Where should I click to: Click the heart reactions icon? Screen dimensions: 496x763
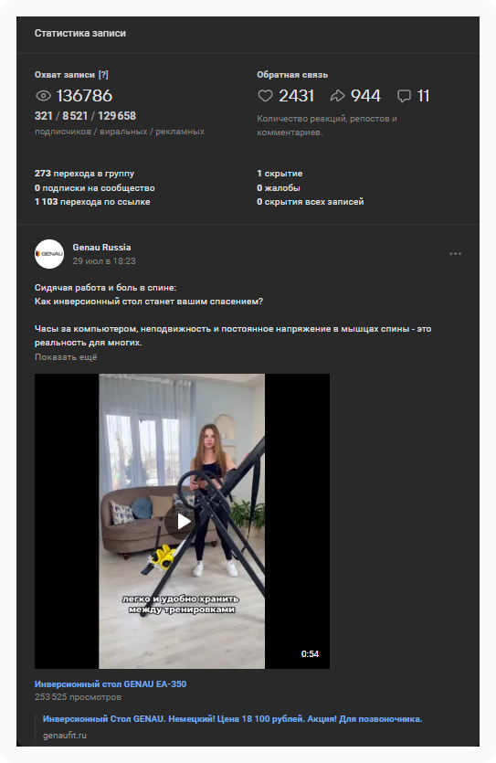(x=265, y=96)
